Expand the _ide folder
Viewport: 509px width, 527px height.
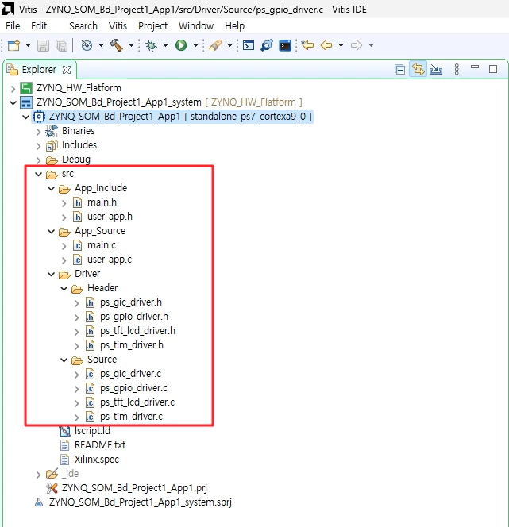click(39, 475)
